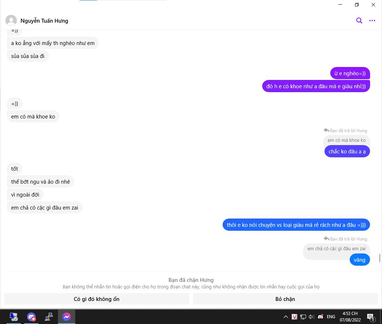Viewport: 382px width, 324px height.
Task: Click the Bỏ chặn button
Action: (x=285, y=299)
